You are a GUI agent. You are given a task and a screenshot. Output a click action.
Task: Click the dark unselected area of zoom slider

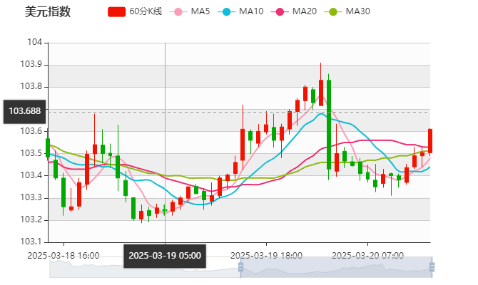(x=143, y=268)
